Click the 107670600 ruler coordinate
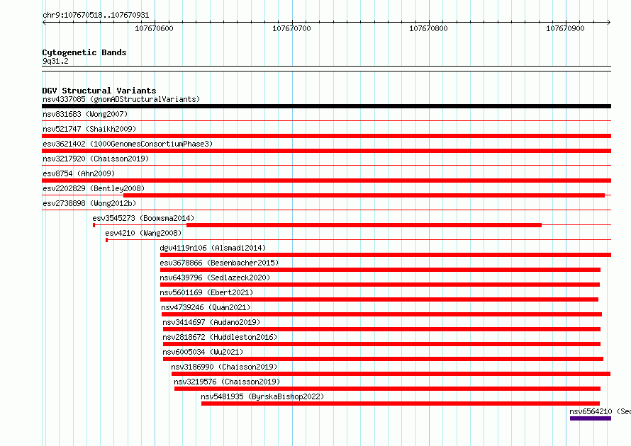 tap(154, 28)
